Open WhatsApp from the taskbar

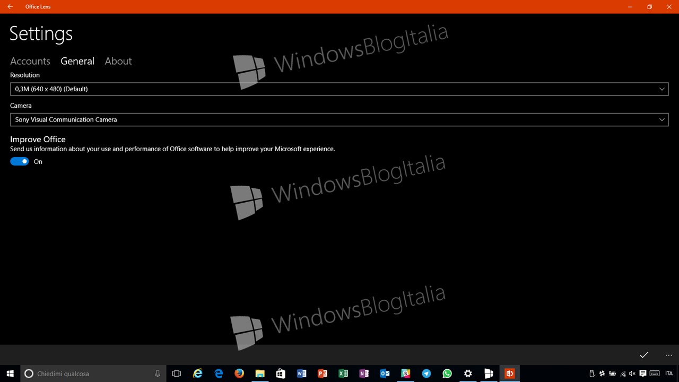pos(447,374)
